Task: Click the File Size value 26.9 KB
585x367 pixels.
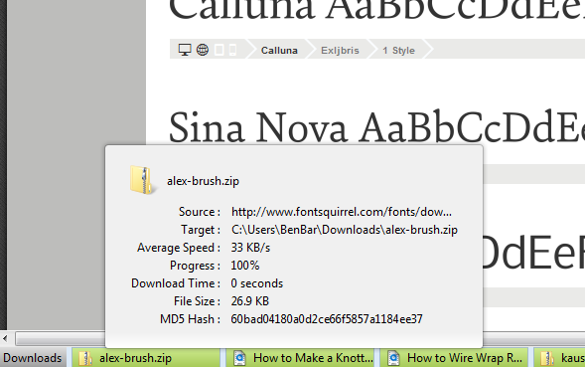Action: pyautogui.click(x=249, y=301)
